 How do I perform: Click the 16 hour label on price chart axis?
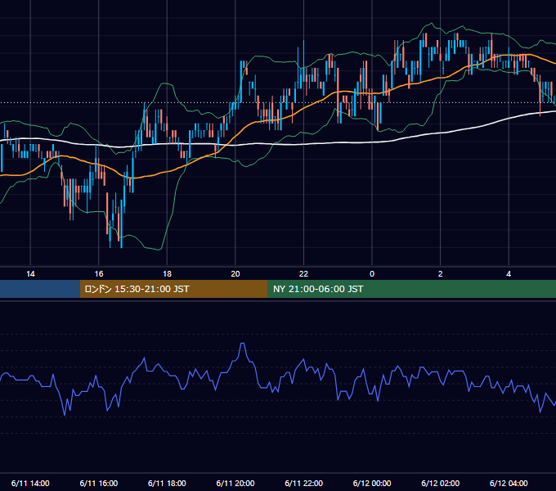coord(99,274)
